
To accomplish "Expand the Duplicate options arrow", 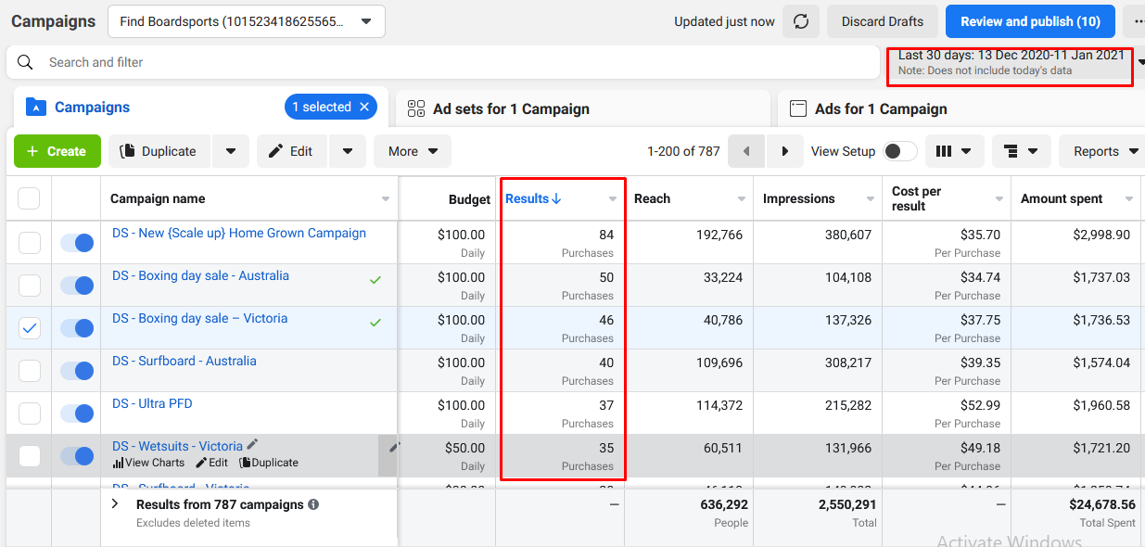I will (x=231, y=151).
